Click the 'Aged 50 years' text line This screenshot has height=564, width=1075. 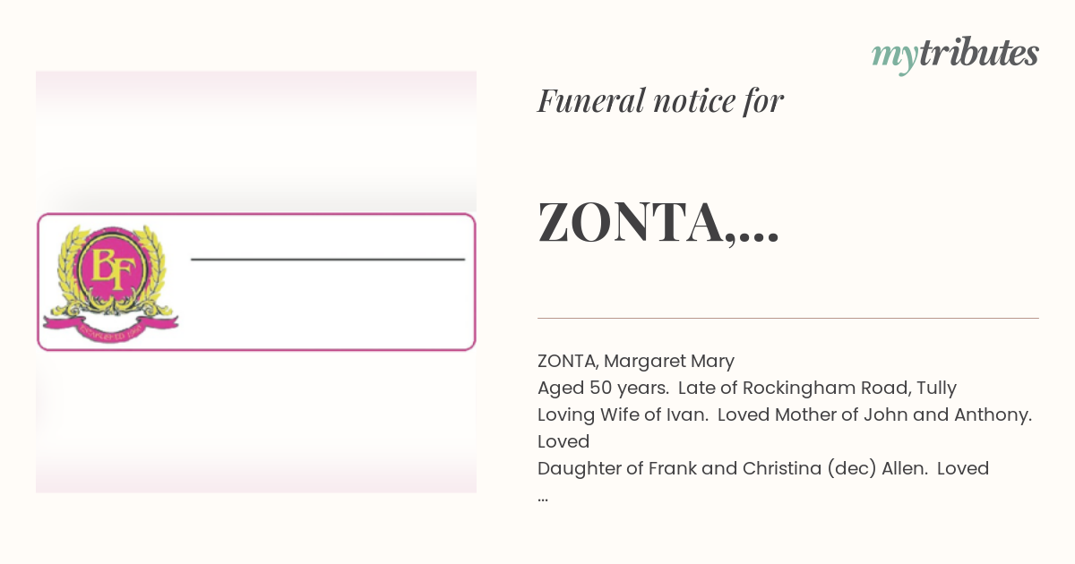click(602, 389)
